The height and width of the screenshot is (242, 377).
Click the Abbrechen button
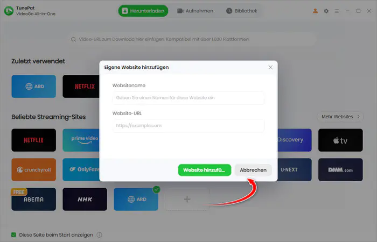click(253, 170)
